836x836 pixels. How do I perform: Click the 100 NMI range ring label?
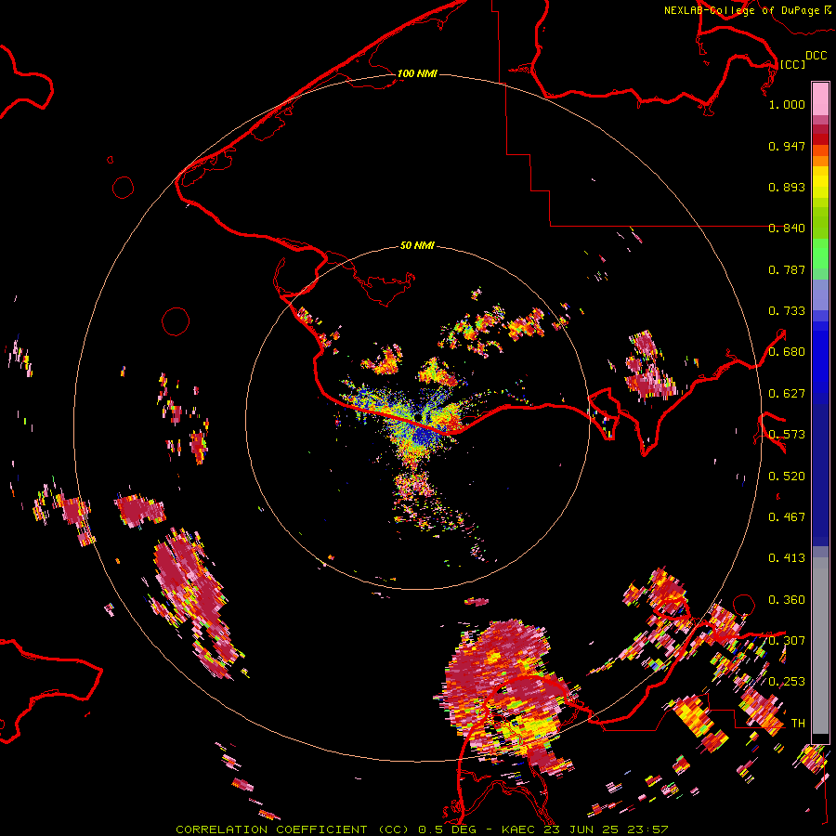[x=417, y=73]
